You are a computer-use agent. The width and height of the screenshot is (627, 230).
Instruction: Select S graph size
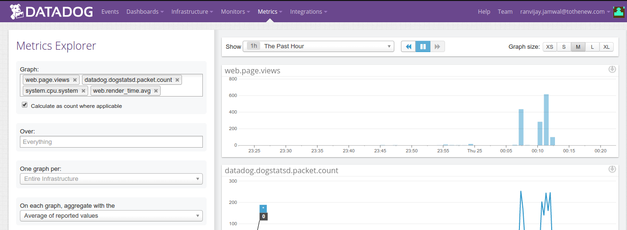click(564, 47)
